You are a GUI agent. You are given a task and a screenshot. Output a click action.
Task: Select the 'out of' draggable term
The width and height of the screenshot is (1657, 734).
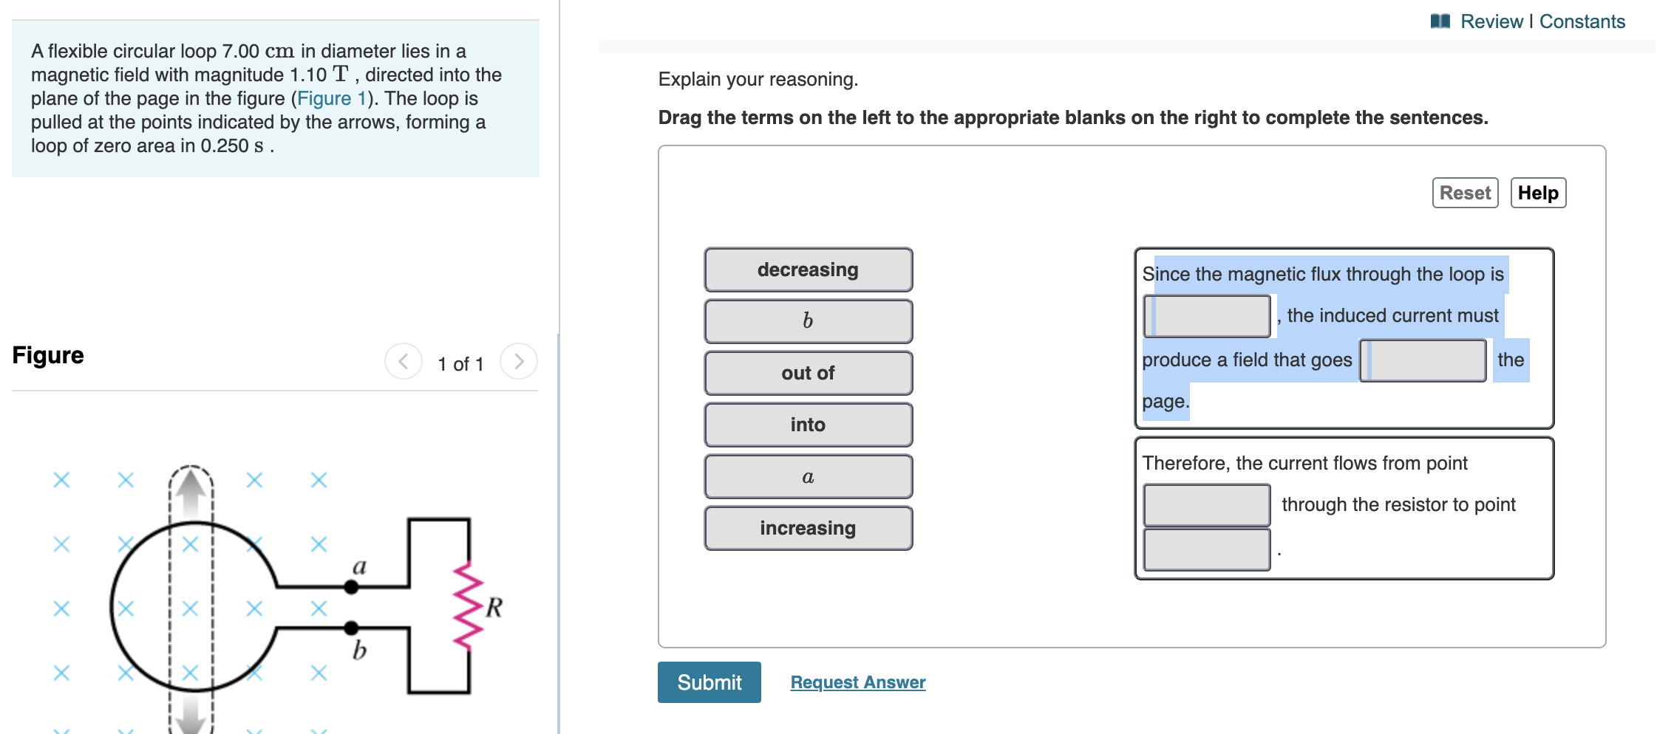808,373
